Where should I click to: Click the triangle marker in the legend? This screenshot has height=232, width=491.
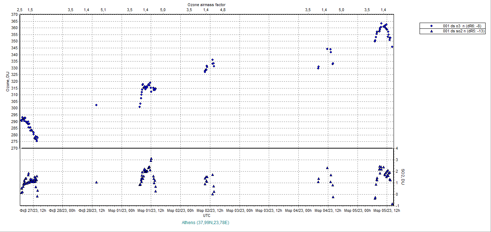(431, 31)
